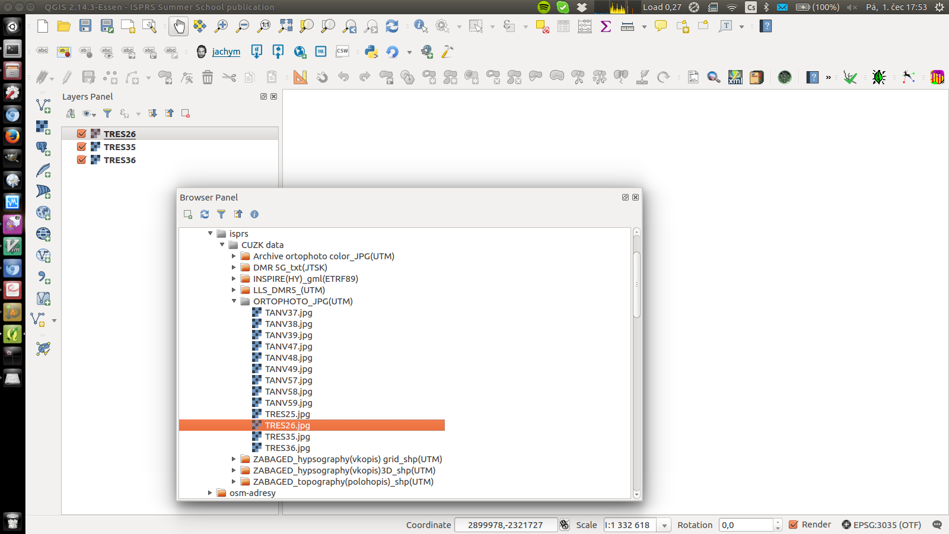The width and height of the screenshot is (949, 534).
Task: Click the Browser Panel filter icon
Action: click(x=221, y=214)
